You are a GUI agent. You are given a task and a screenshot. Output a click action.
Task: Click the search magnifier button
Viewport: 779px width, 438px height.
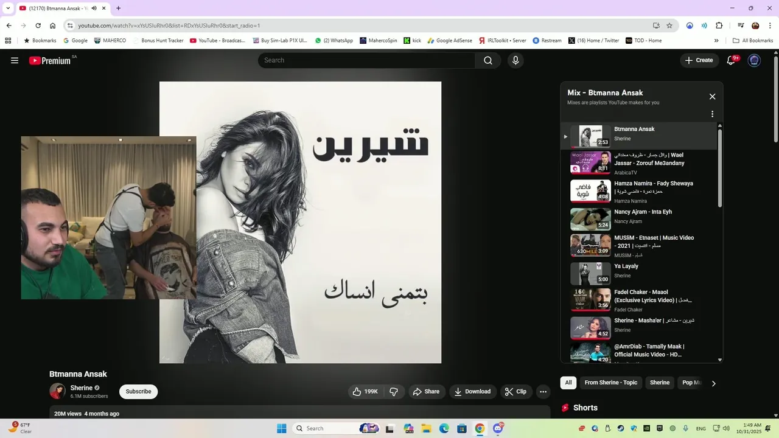[x=488, y=60]
